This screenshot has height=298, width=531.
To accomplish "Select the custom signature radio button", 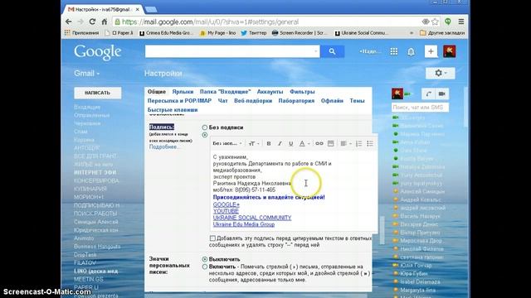I will tap(205, 135).
